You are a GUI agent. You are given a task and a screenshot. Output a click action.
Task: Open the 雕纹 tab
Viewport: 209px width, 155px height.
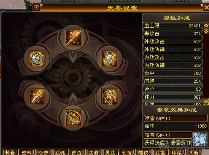coord(144,152)
